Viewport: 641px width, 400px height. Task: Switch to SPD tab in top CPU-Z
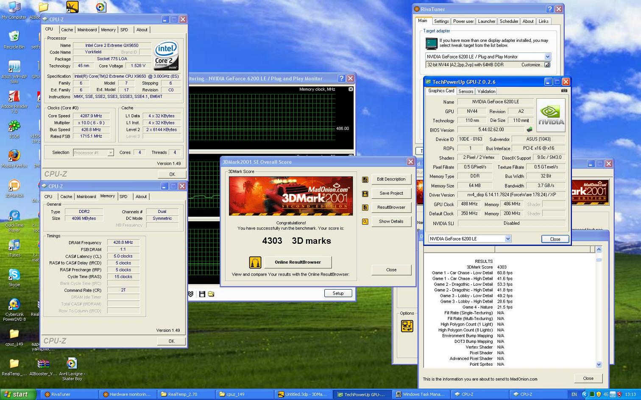pyautogui.click(x=124, y=30)
